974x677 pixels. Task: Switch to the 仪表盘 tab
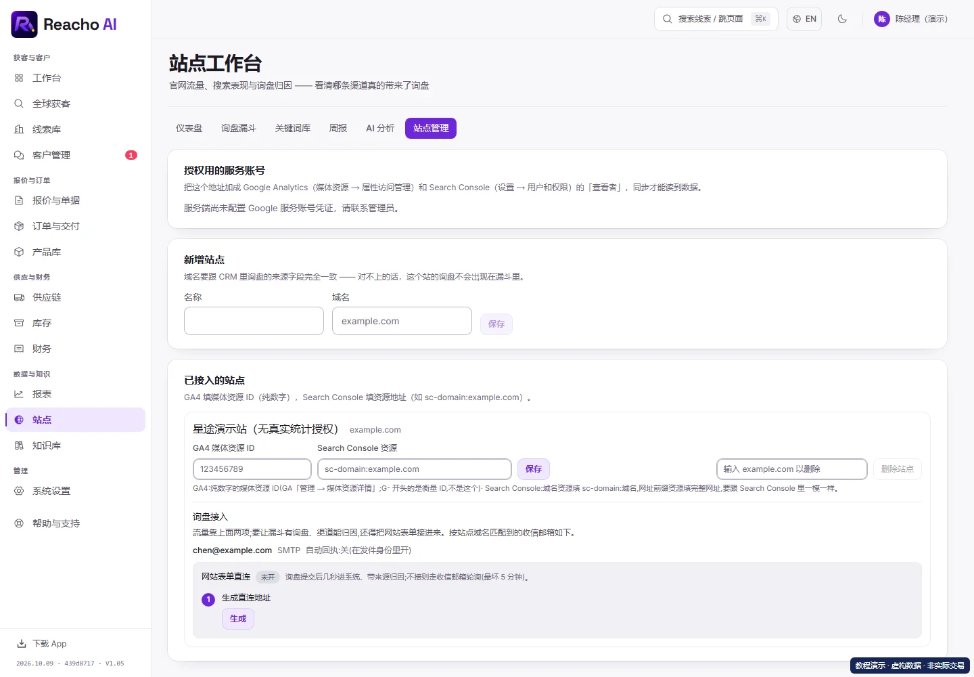[x=189, y=128]
